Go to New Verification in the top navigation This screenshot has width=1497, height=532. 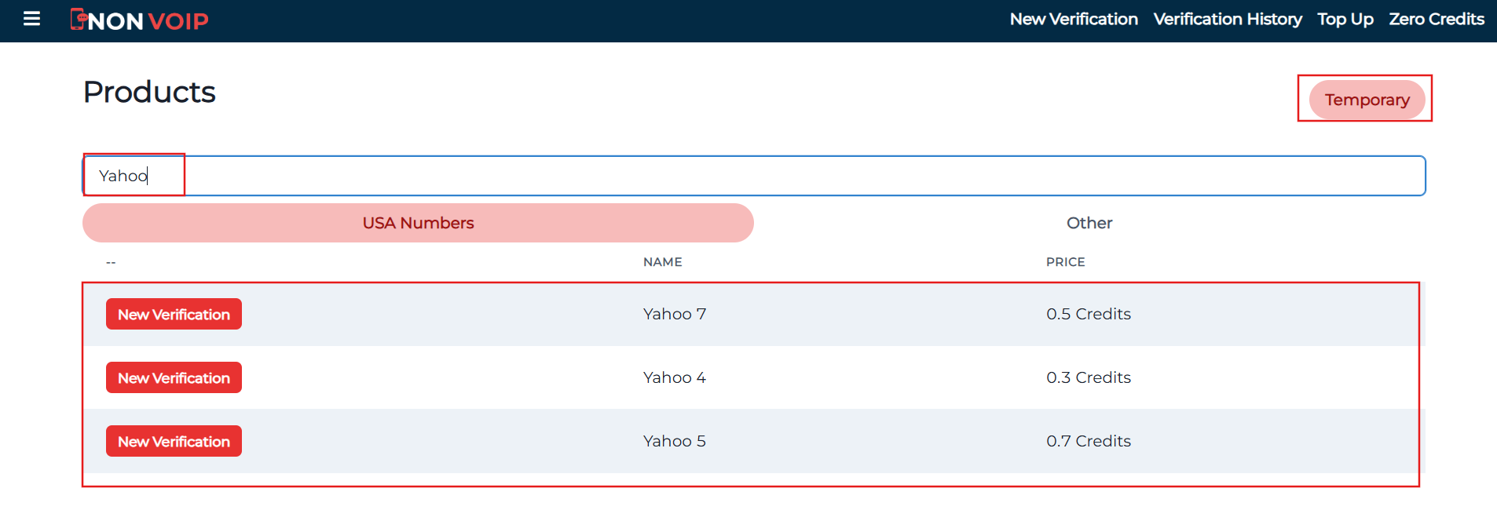1073,20
